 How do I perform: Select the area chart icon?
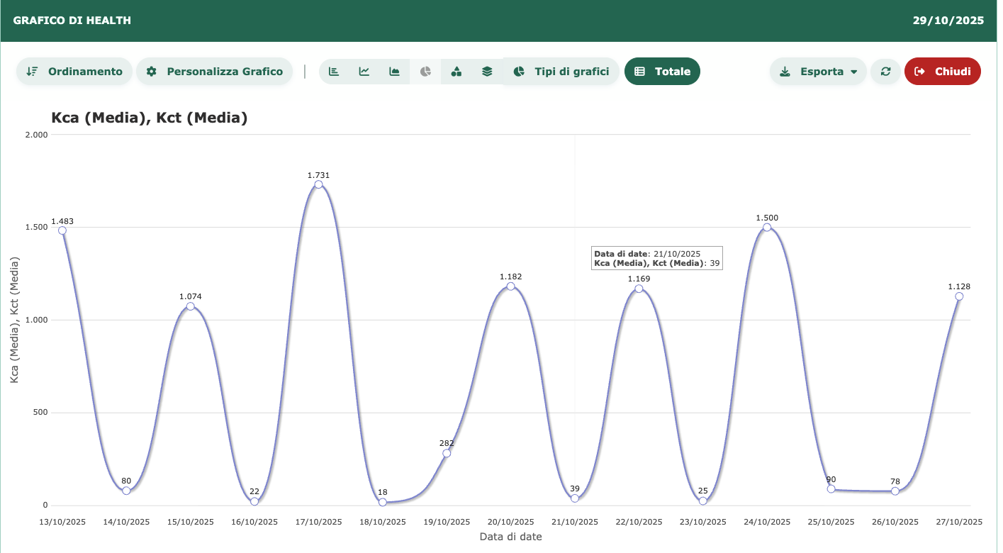point(395,72)
